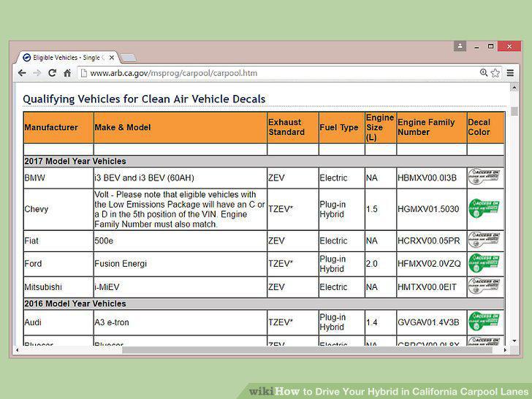532x399 pixels.
Task: Click the Chevy manufacturer cell
Action: point(58,209)
